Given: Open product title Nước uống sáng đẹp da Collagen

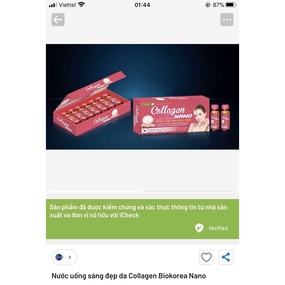Looking at the screenshot, I should coord(129,276).
